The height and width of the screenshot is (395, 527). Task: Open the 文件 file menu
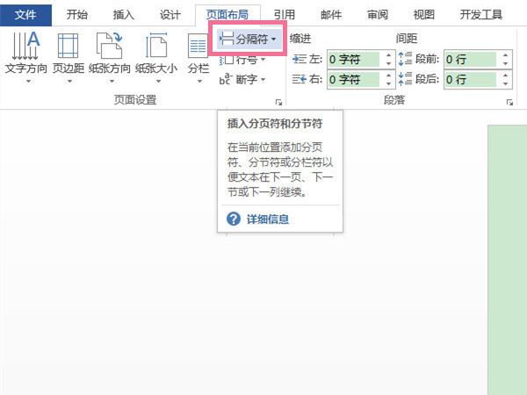tap(25, 14)
